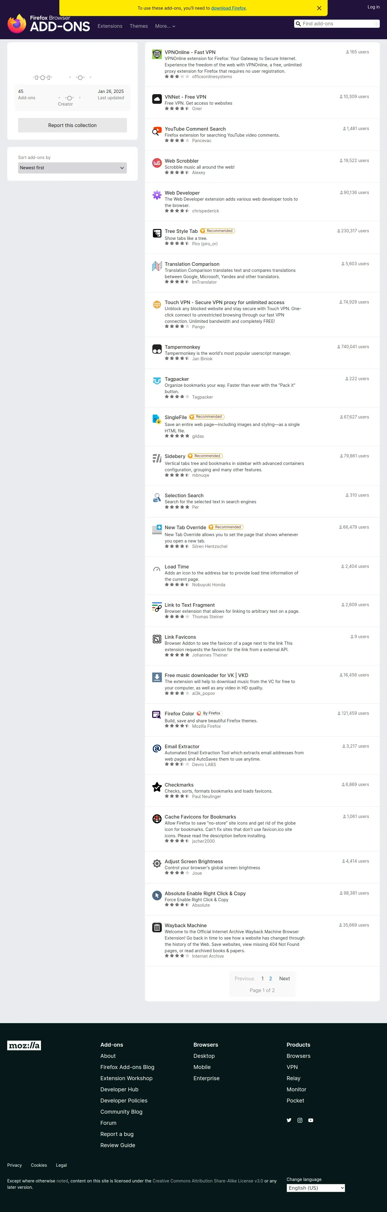Click the Tree Style Tab icon
The width and height of the screenshot is (387, 1212).
(157, 233)
